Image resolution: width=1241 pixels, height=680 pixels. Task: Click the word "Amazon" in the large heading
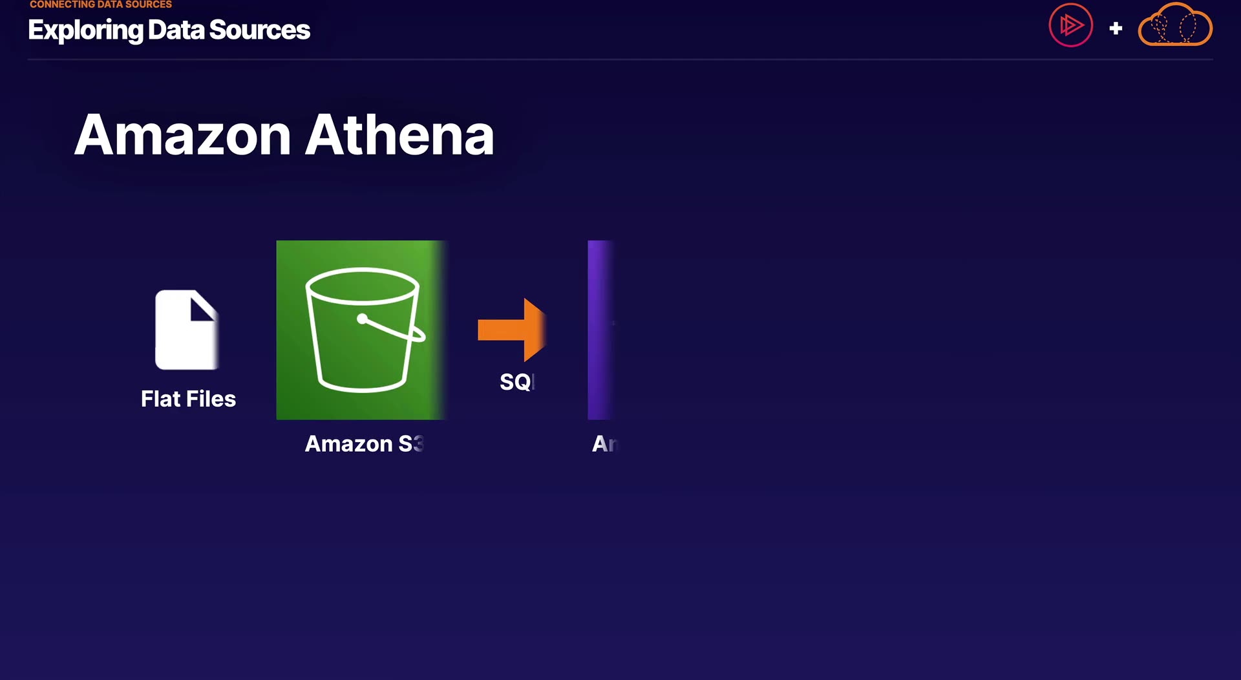point(183,135)
